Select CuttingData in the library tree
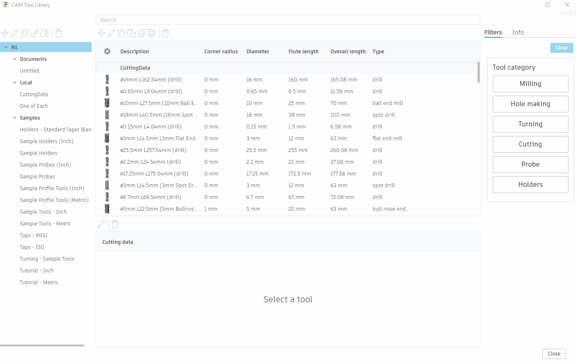The height and width of the screenshot is (361, 576). (x=34, y=94)
